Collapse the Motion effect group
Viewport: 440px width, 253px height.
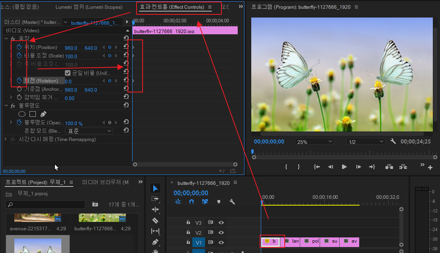click(6, 38)
